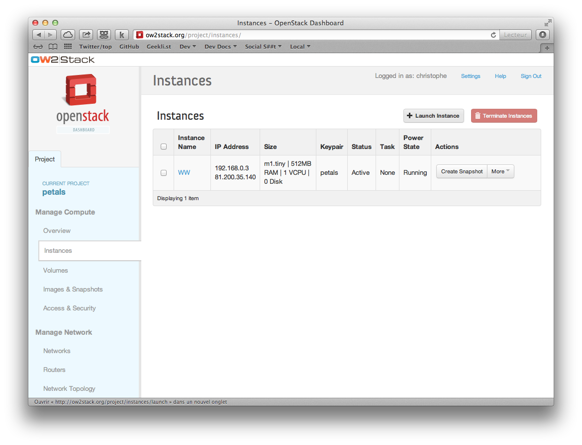Screen dimensions: 582x445
Task: Open Routers under Manage Network
Action: [54, 370]
